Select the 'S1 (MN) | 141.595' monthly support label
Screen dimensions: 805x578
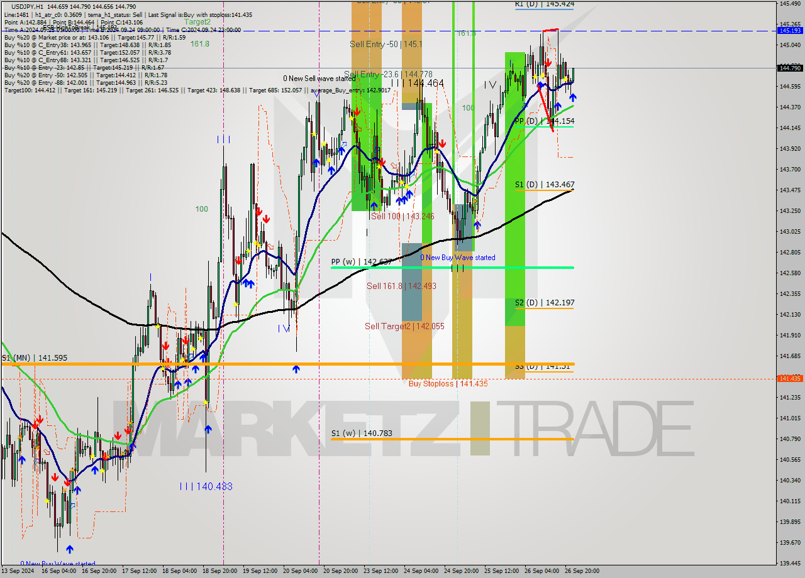[x=35, y=357]
